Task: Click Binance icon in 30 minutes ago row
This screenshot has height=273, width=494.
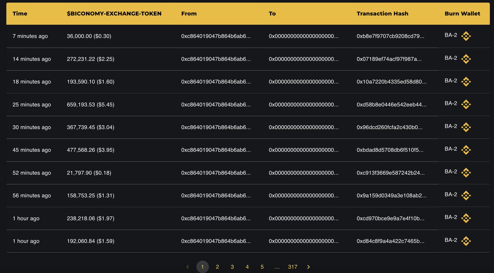Action: tap(466, 127)
